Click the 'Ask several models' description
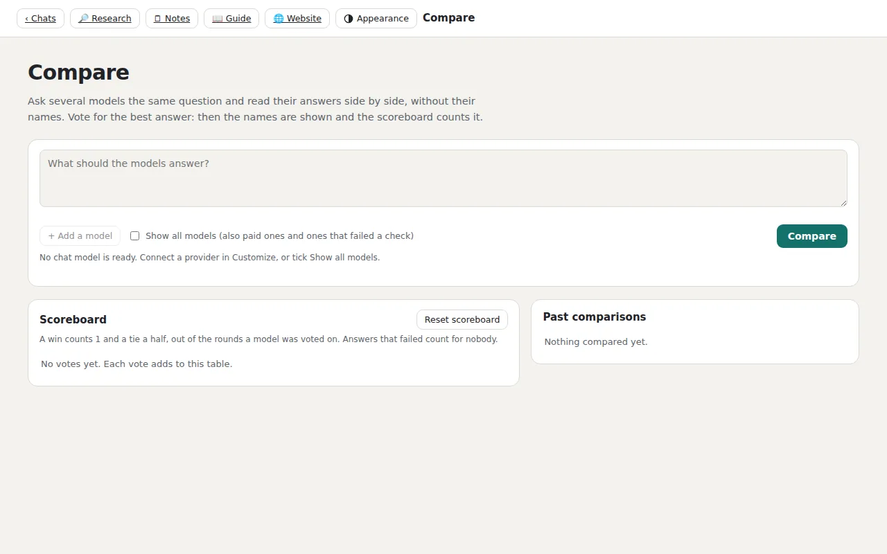 click(255, 109)
